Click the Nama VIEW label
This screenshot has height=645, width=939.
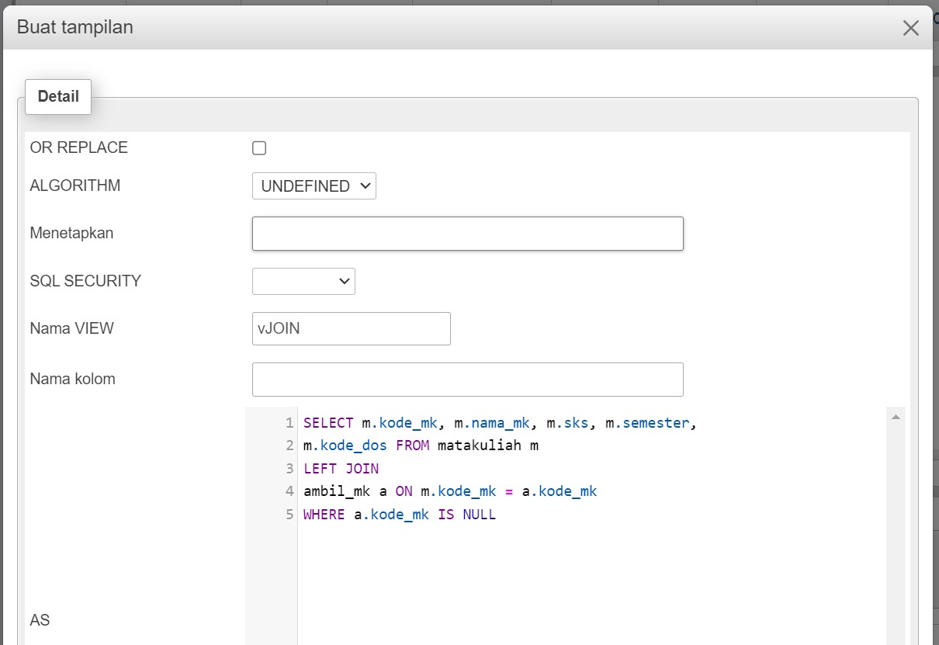pyautogui.click(x=71, y=328)
